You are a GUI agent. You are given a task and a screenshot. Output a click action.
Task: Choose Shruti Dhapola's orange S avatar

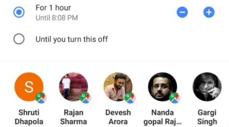29,87
